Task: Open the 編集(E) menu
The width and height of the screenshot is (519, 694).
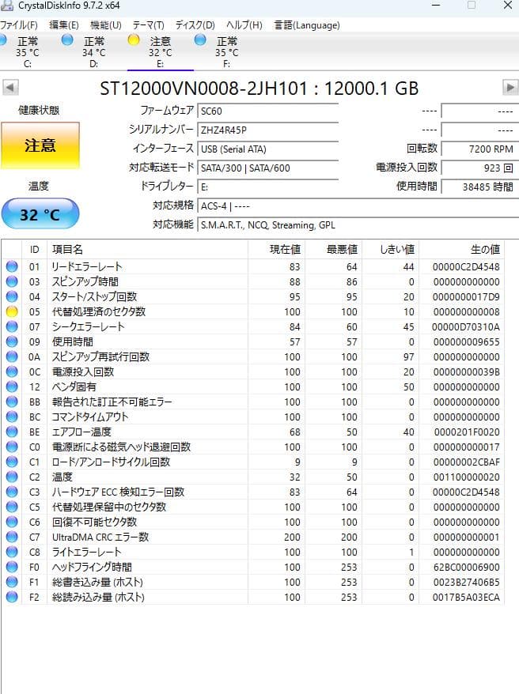Action: (x=64, y=25)
